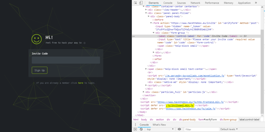Create a live expression with the eye icon
265x132 pixels.
pyautogui.click(x=179, y=129)
